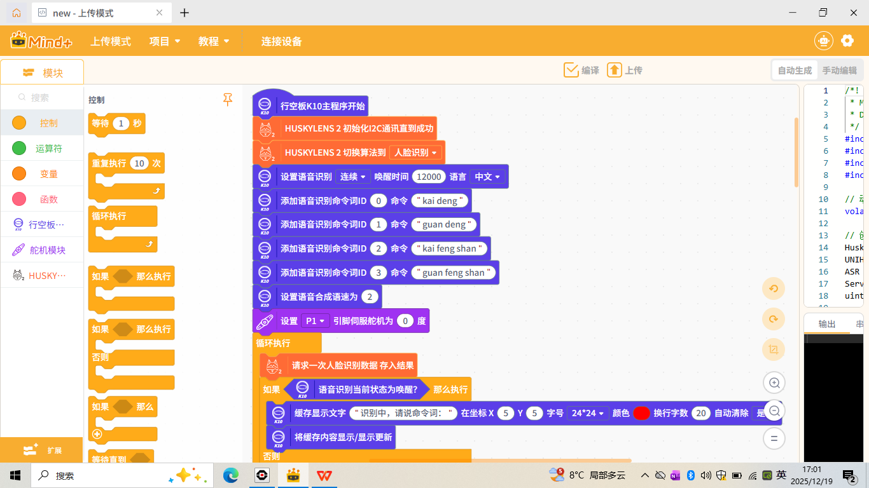
Task: Click the screenshot/crop icon in the workspace controls
Action: (774, 349)
